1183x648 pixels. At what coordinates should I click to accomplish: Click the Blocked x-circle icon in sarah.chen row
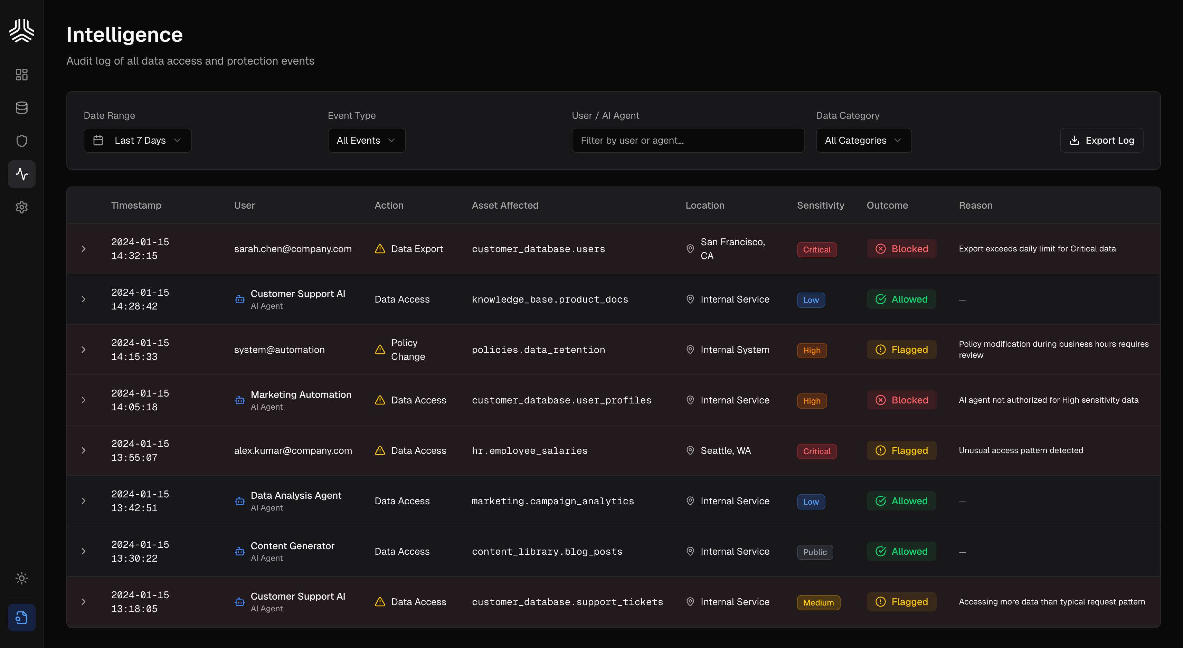pyautogui.click(x=880, y=249)
